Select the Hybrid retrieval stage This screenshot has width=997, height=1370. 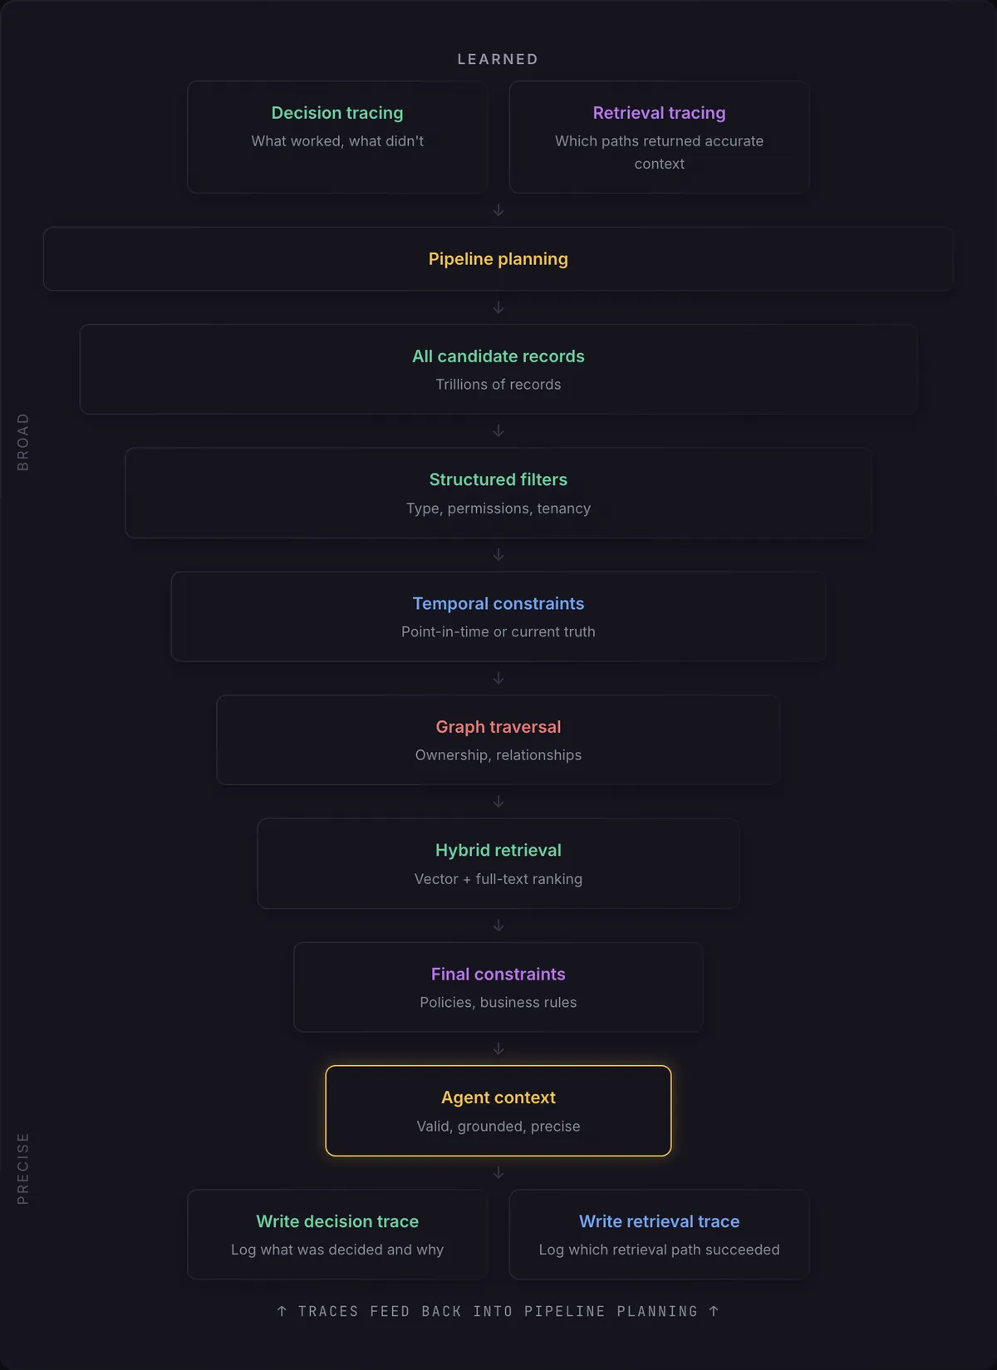tap(498, 863)
